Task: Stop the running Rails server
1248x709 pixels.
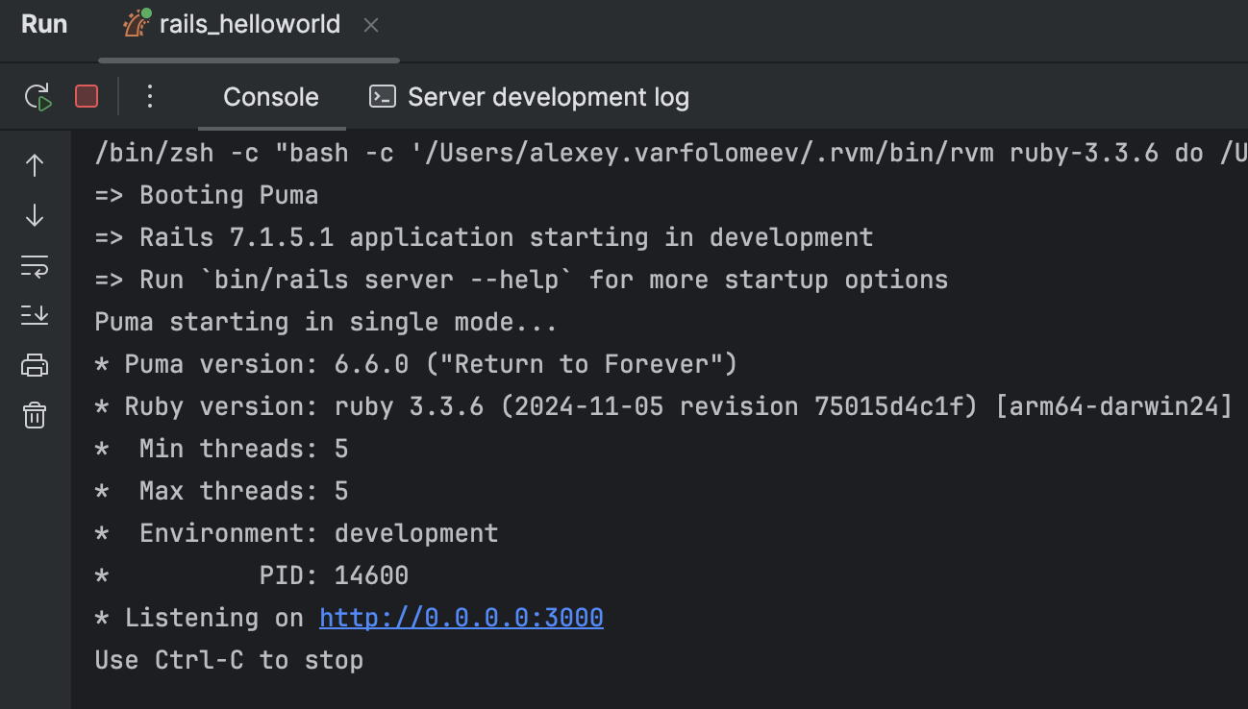Action: (x=86, y=96)
